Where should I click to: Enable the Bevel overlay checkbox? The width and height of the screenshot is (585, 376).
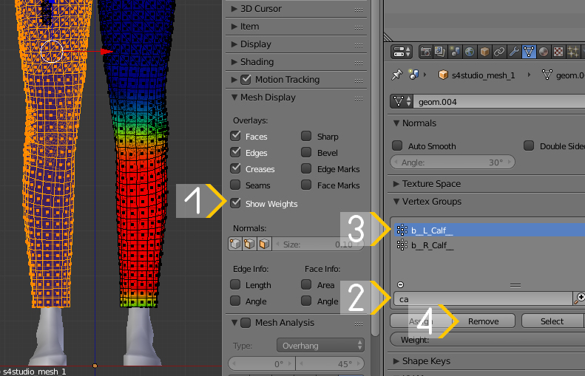click(x=306, y=152)
